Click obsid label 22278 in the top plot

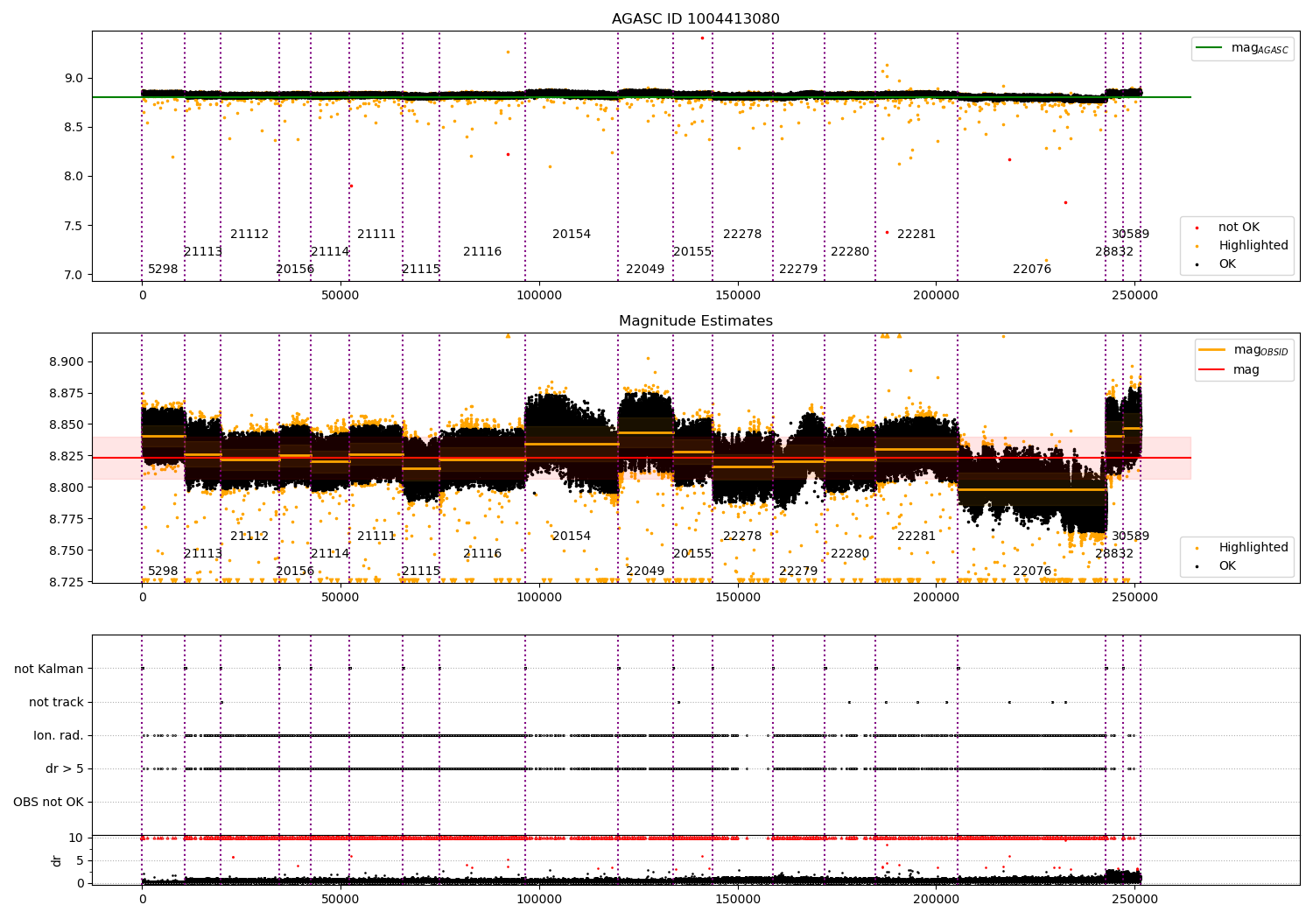click(742, 235)
